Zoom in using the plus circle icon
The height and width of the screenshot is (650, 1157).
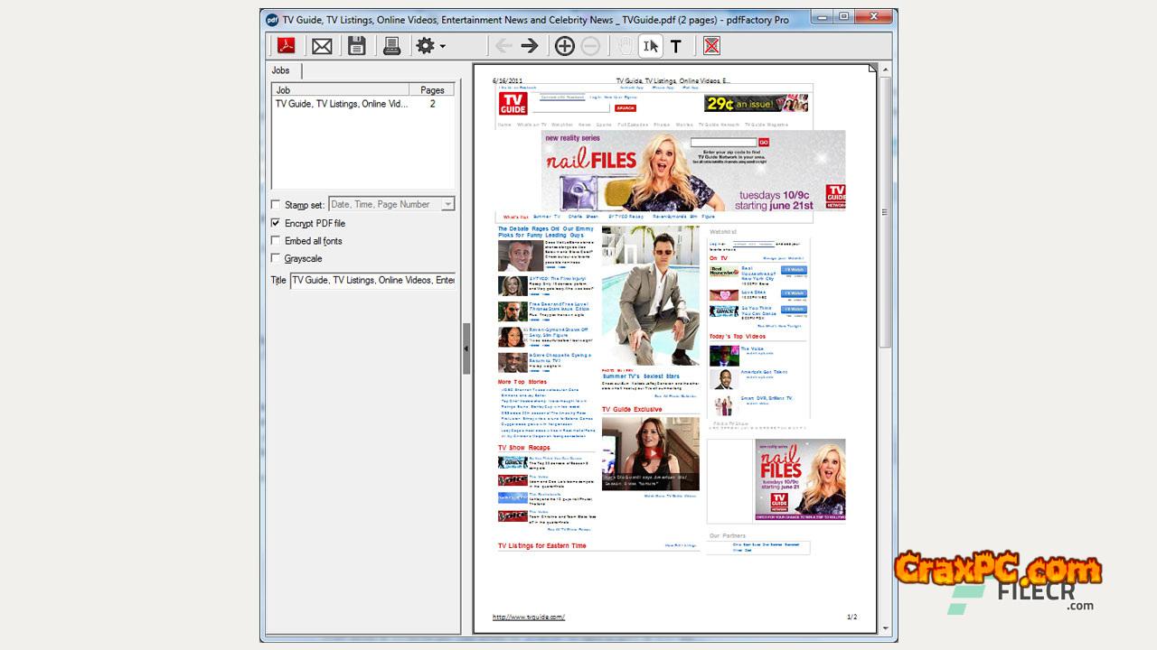click(x=564, y=46)
